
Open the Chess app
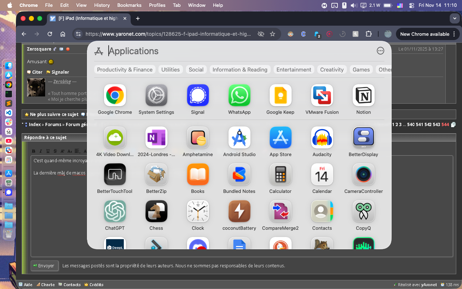click(x=156, y=211)
